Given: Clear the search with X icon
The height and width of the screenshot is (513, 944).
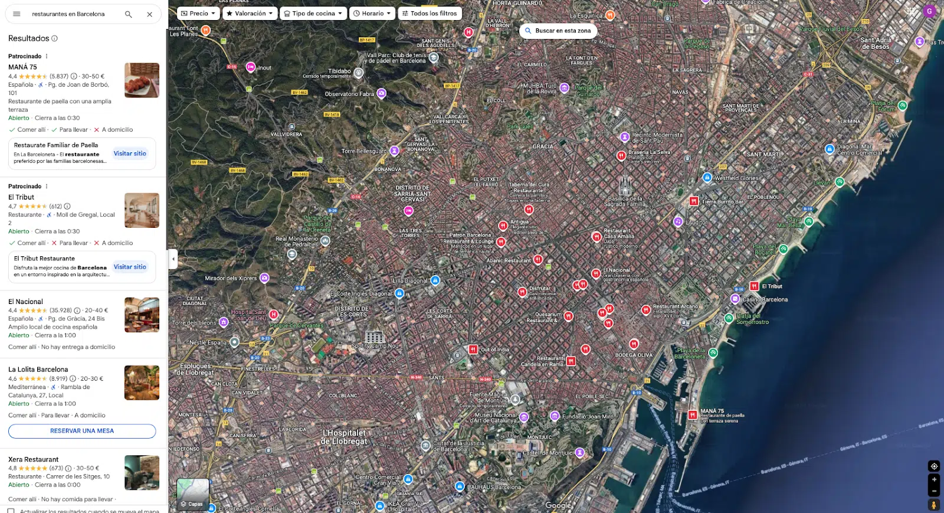Looking at the screenshot, I should tap(150, 14).
